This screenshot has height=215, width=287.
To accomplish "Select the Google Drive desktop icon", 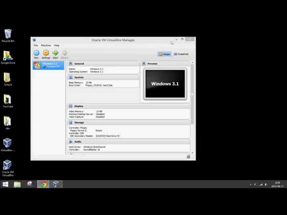I will tap(8, 57).
